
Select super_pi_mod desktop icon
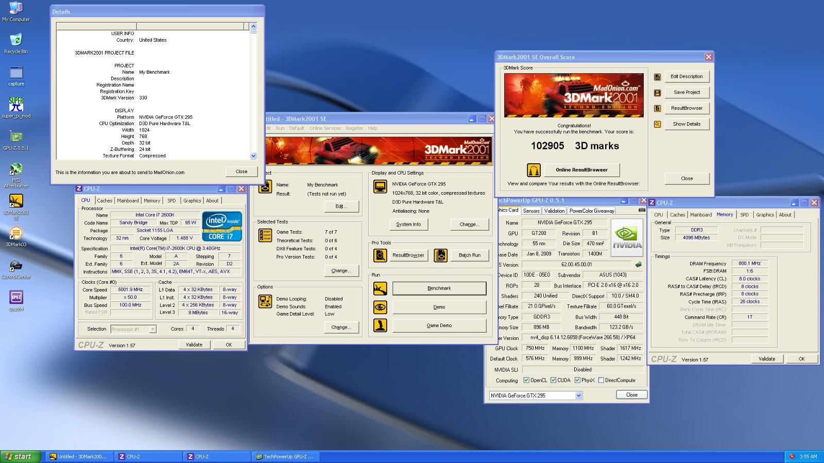(16, 108)
